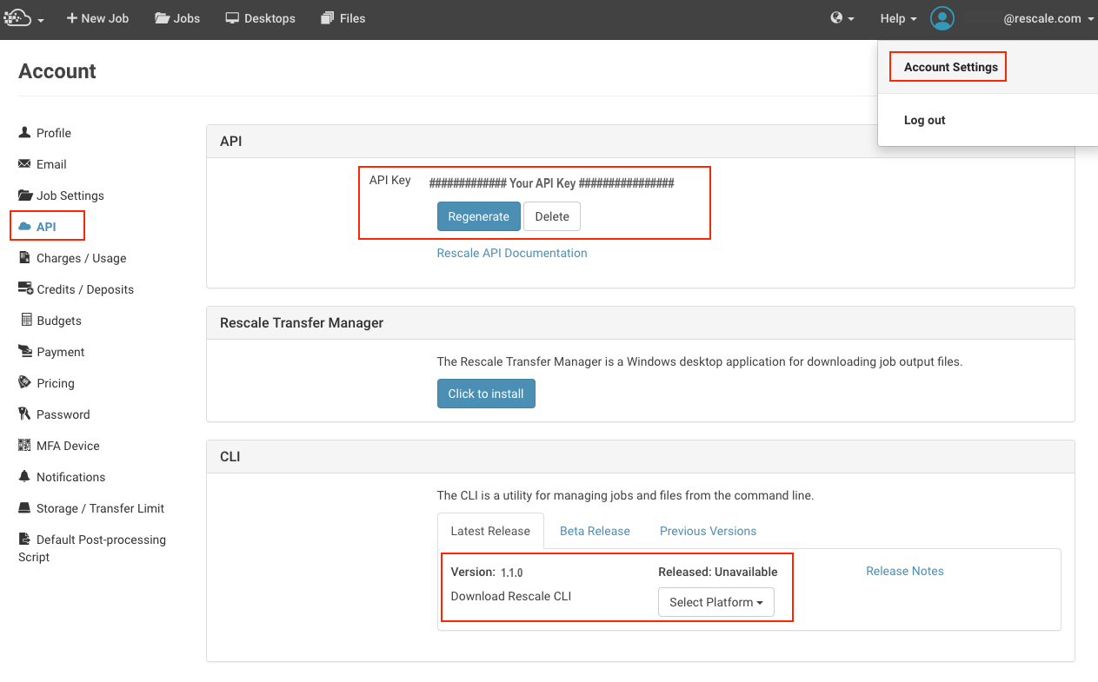Click the tag icon beside Pricing
The height and width of the screenshot is (682, 1098).
tap(24, 383)
